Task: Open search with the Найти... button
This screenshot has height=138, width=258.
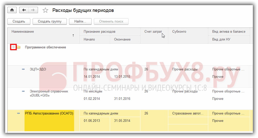Action: (80, 21)
